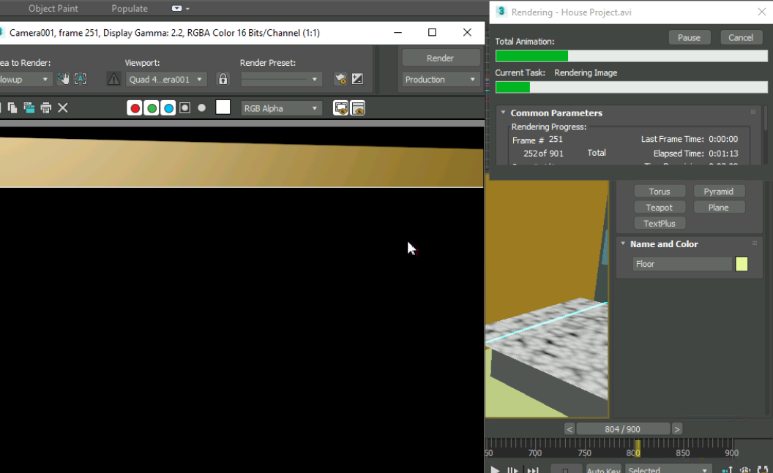Print the rendered image
Screen dimensions: 773x473
point(45,107)
